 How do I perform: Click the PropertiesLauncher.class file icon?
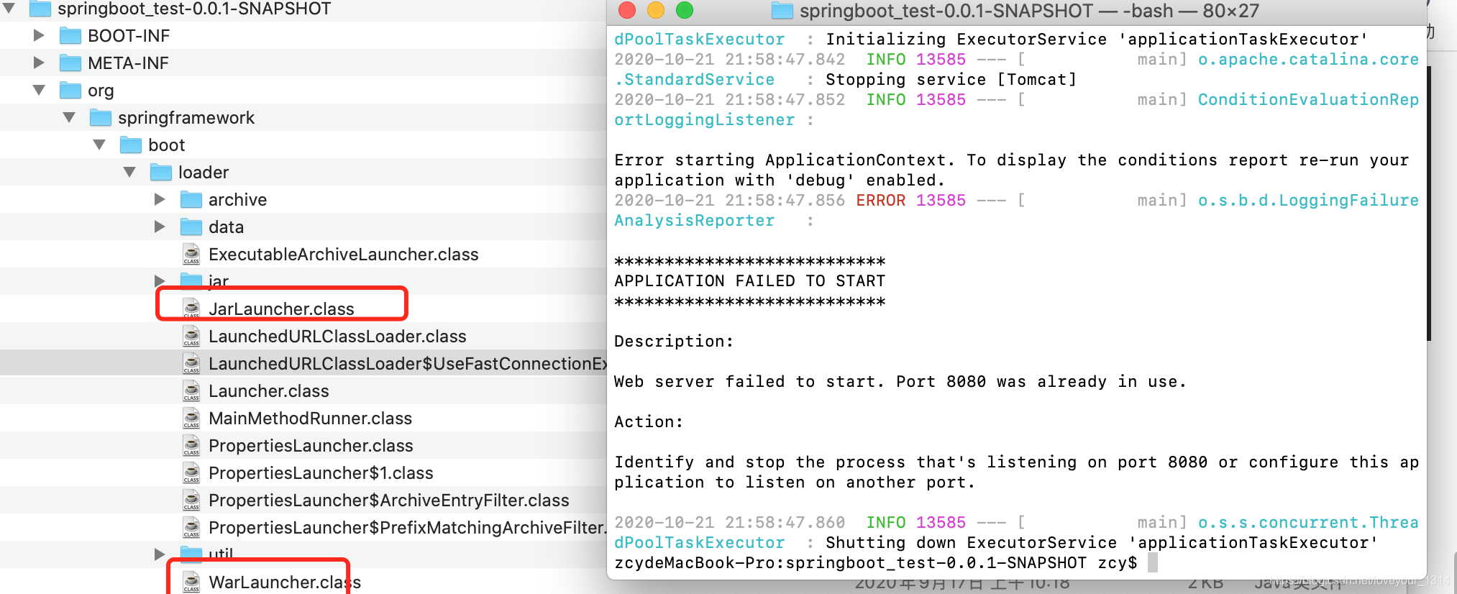pyautogui.click(x=191, y=445)
